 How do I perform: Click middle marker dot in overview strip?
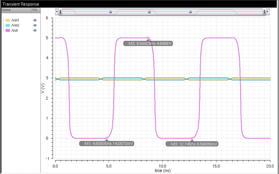coord(149,12)
